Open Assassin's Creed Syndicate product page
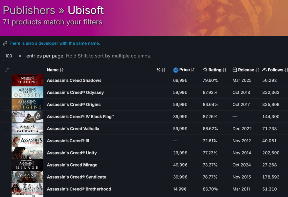The width and height of the screenshot is (288, 197). (x=77, y=177)
